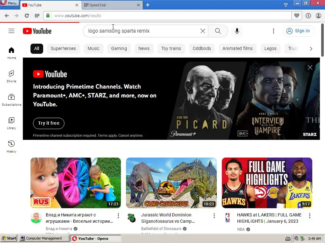This screenshot has width=325, height=243.
Task: Click the Try it free button
Action: pyautogui.click(x=49, y=123)
